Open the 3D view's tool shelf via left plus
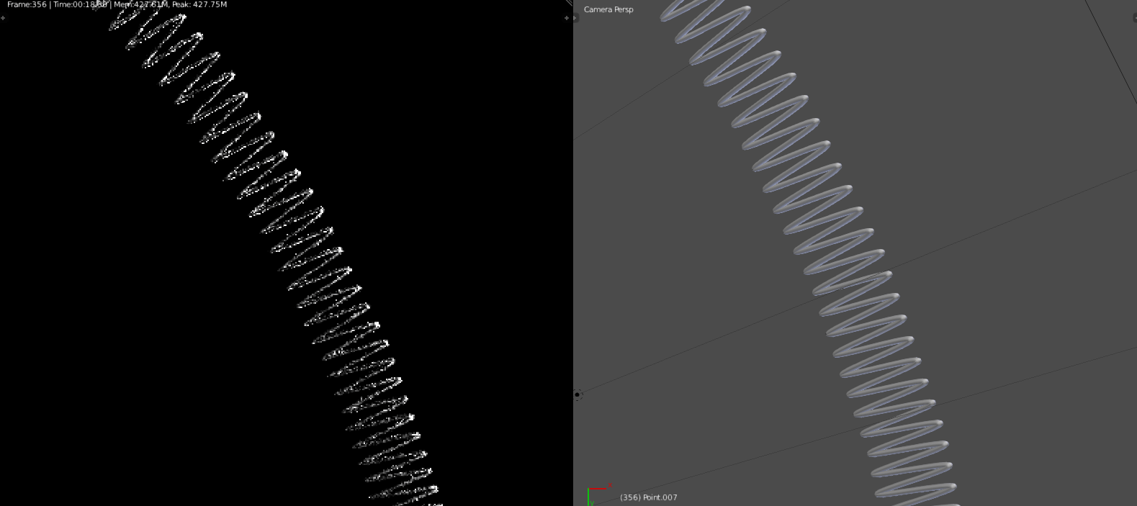This screenshot has height=506, width=1137. point(575,18)
